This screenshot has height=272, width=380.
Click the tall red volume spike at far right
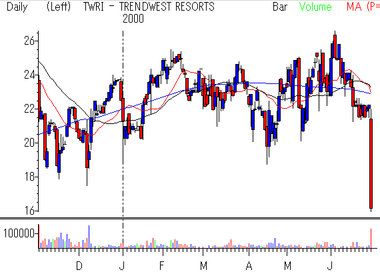371,238
